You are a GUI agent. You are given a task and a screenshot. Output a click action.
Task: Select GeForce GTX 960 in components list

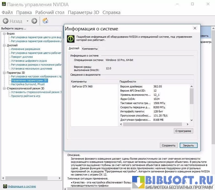pos(82,86)
